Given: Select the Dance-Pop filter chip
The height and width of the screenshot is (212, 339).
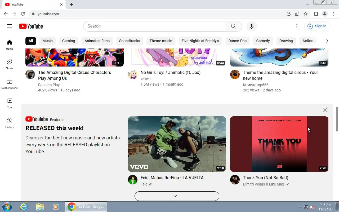Looking at the screenshot, I should point(238,41).
